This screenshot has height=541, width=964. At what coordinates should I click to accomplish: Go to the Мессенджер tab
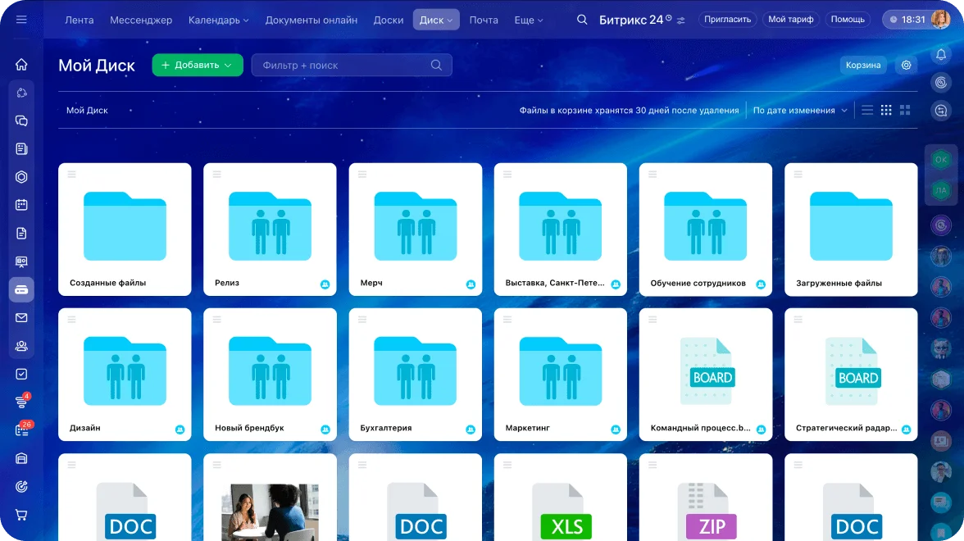coord(141,20)
